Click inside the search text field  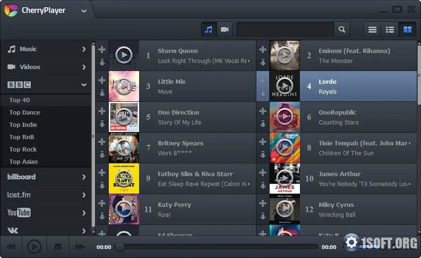(x=286, y=29)
